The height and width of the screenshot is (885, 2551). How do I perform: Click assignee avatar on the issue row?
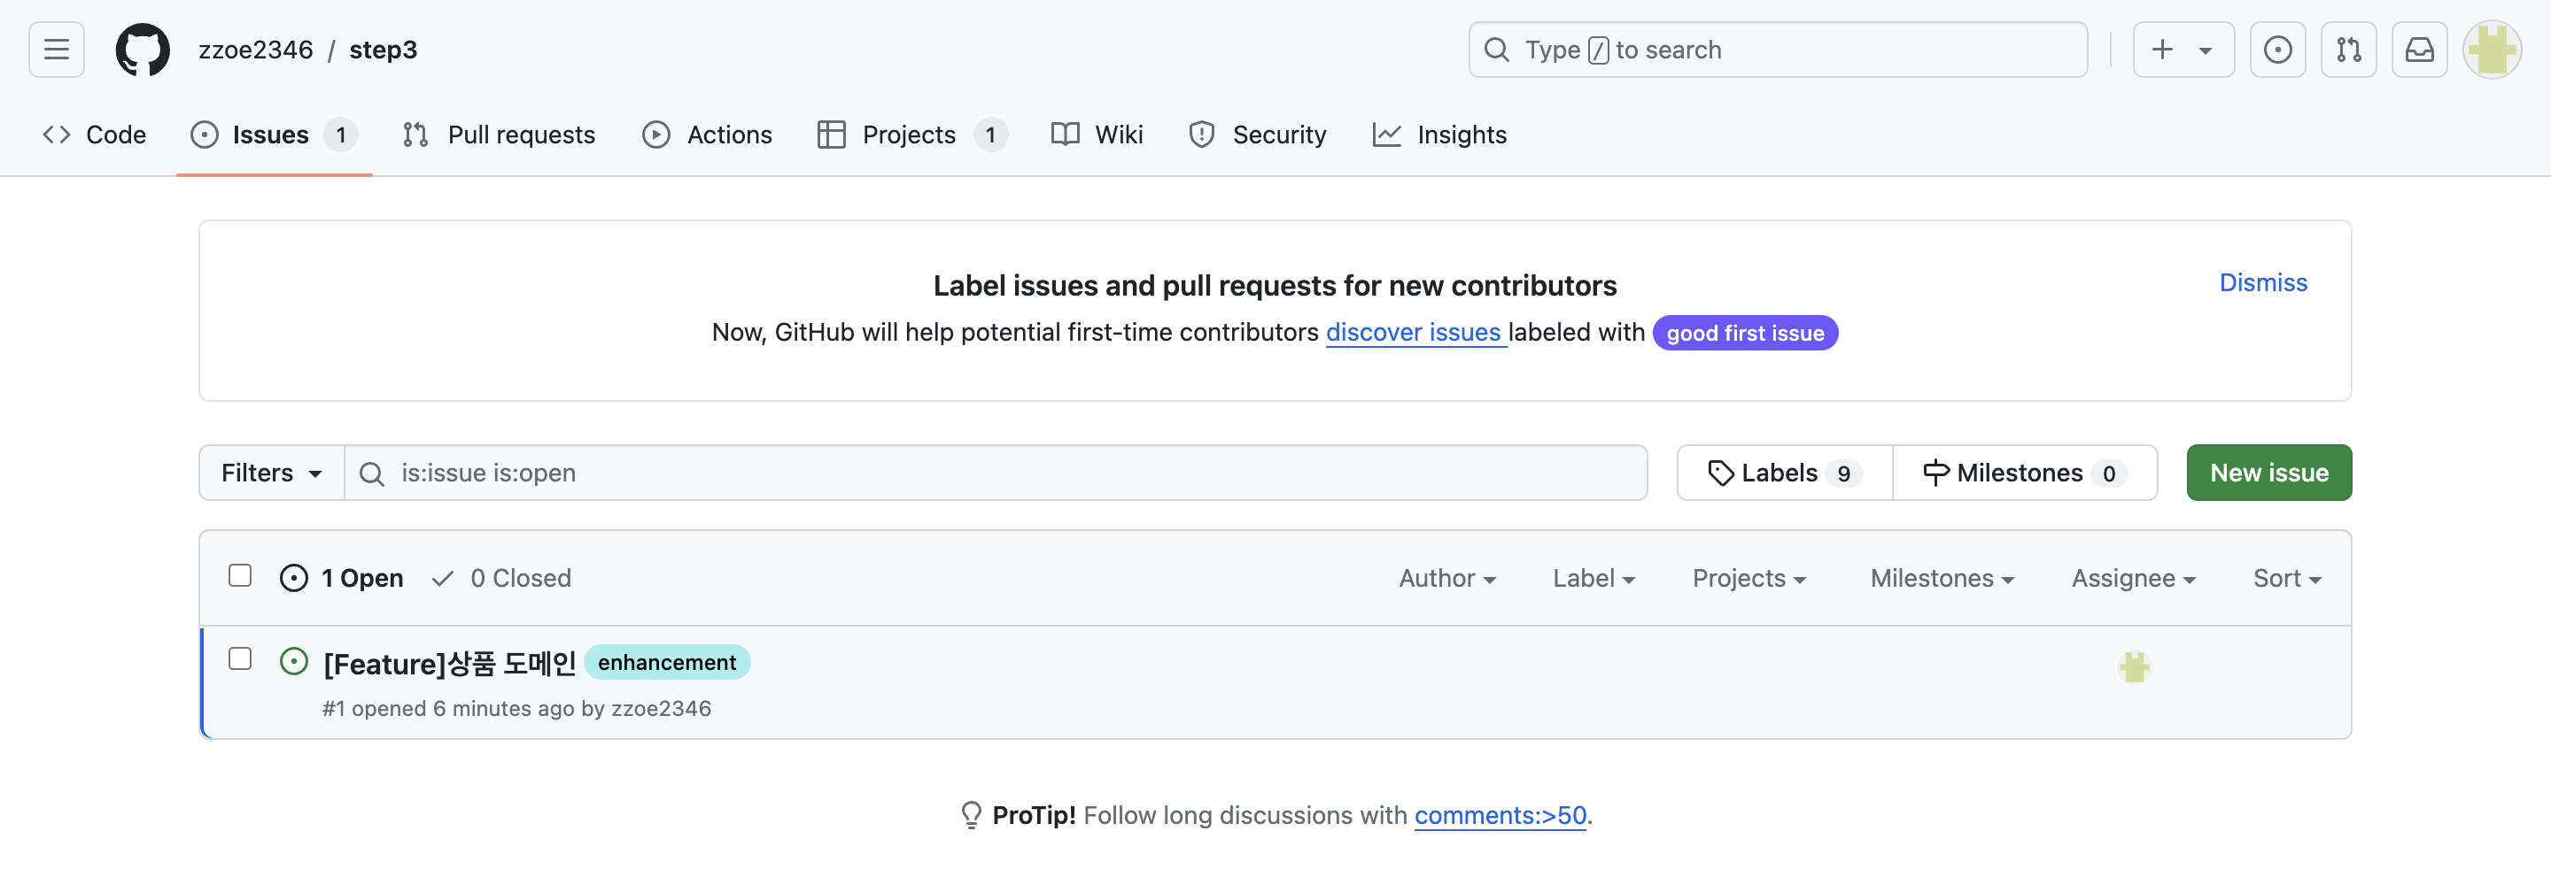coord(2133,667)
